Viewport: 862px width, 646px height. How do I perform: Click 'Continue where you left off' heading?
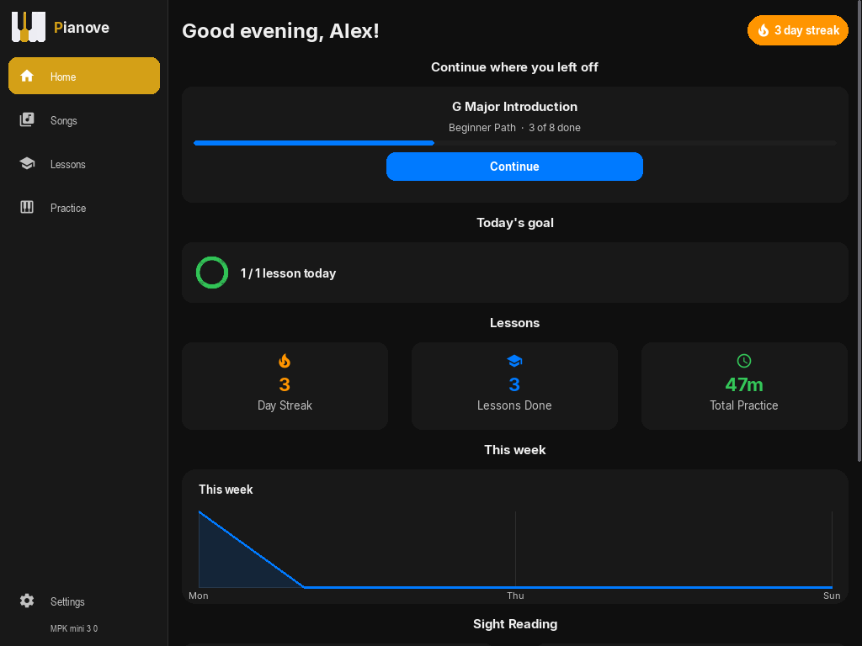point(514,67)
